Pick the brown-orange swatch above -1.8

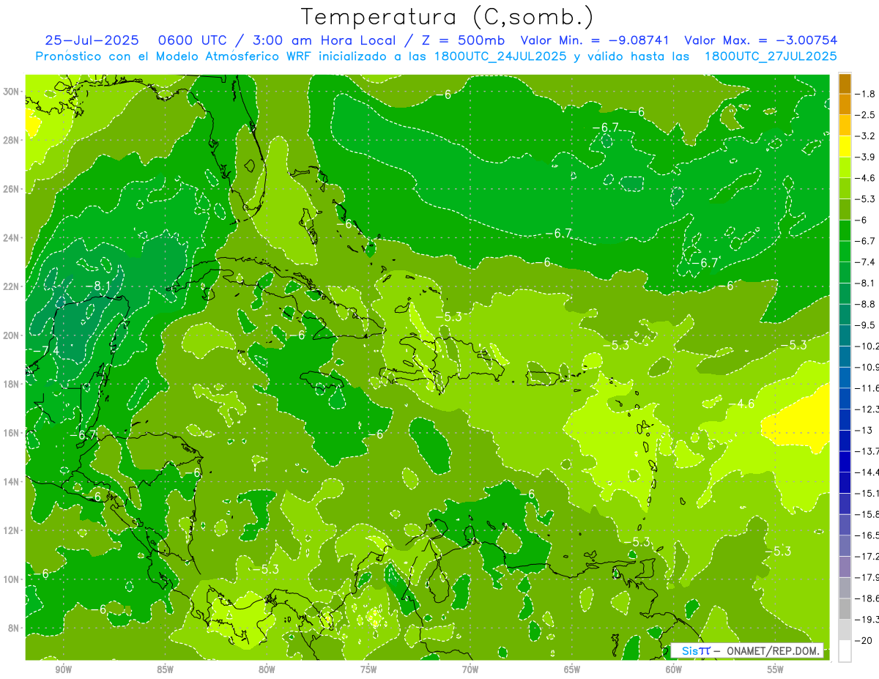[845, 84]
